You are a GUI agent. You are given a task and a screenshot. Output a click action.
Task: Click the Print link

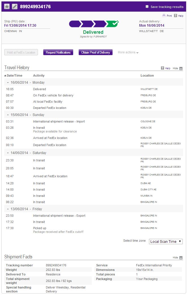click(169, 16)
